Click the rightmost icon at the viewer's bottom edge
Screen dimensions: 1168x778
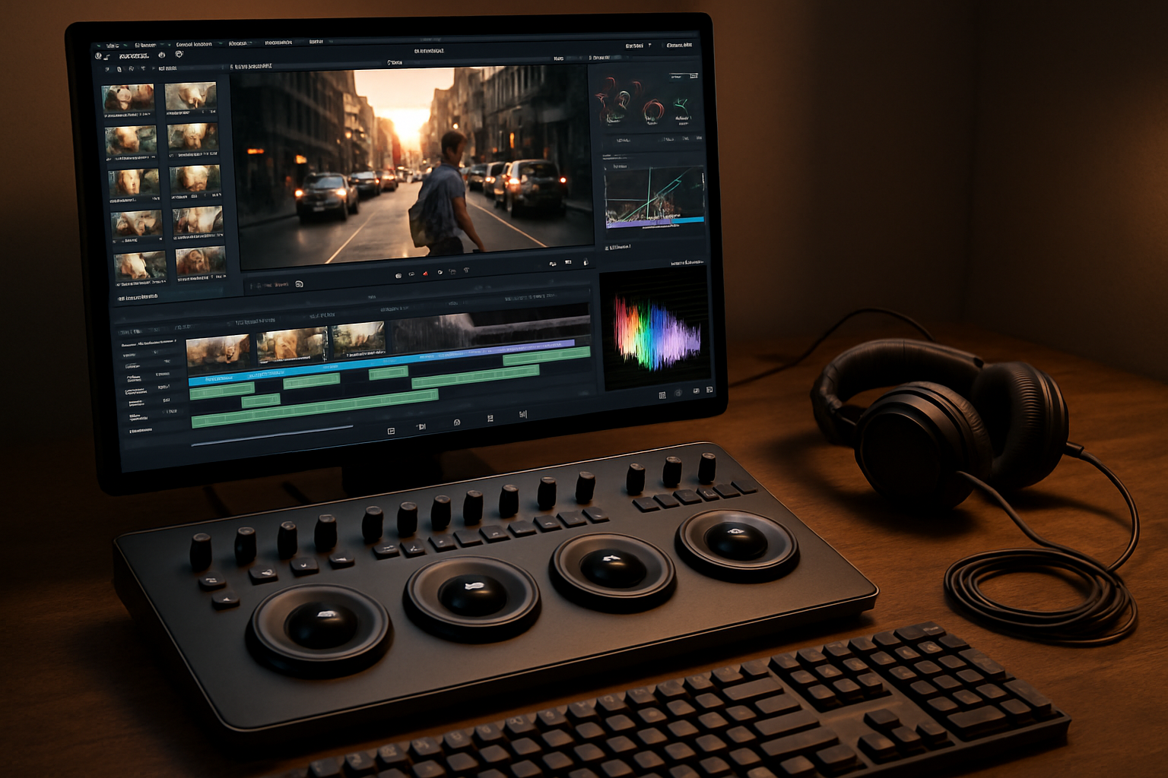point(585,262)
